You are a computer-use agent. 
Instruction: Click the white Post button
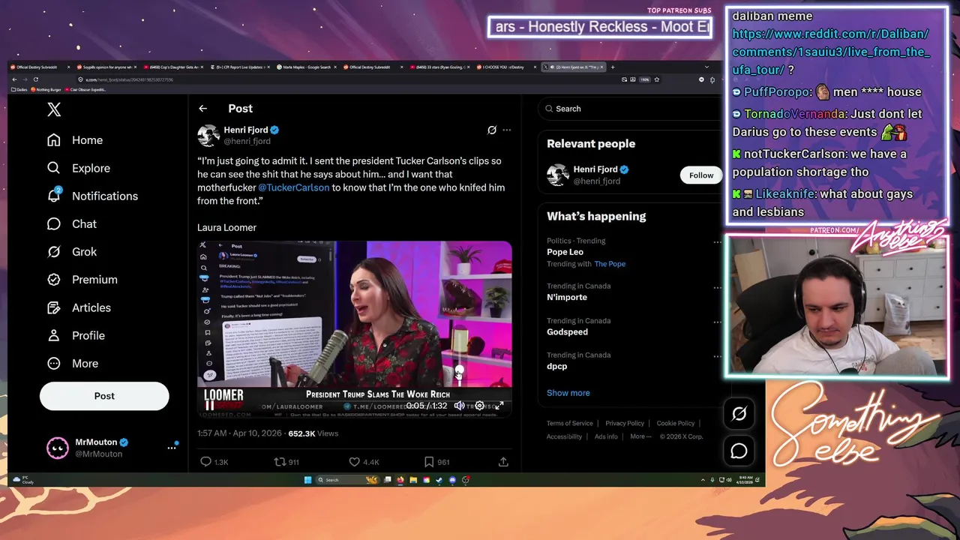pos(104,396)
